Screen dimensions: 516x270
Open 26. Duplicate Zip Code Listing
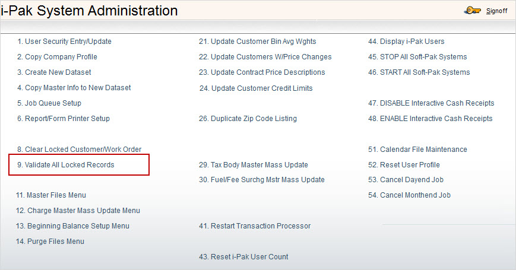point(248,119)
